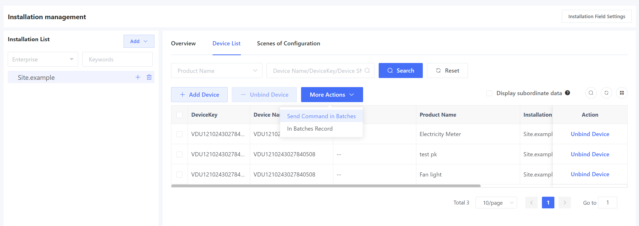The height and width of the screenshot is (226, 639).
Task: Open the 10/page page size selector
Action: click(x=496, y=203)
